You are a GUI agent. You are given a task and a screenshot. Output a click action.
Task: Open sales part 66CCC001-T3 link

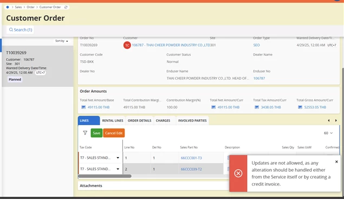point(191,158)
